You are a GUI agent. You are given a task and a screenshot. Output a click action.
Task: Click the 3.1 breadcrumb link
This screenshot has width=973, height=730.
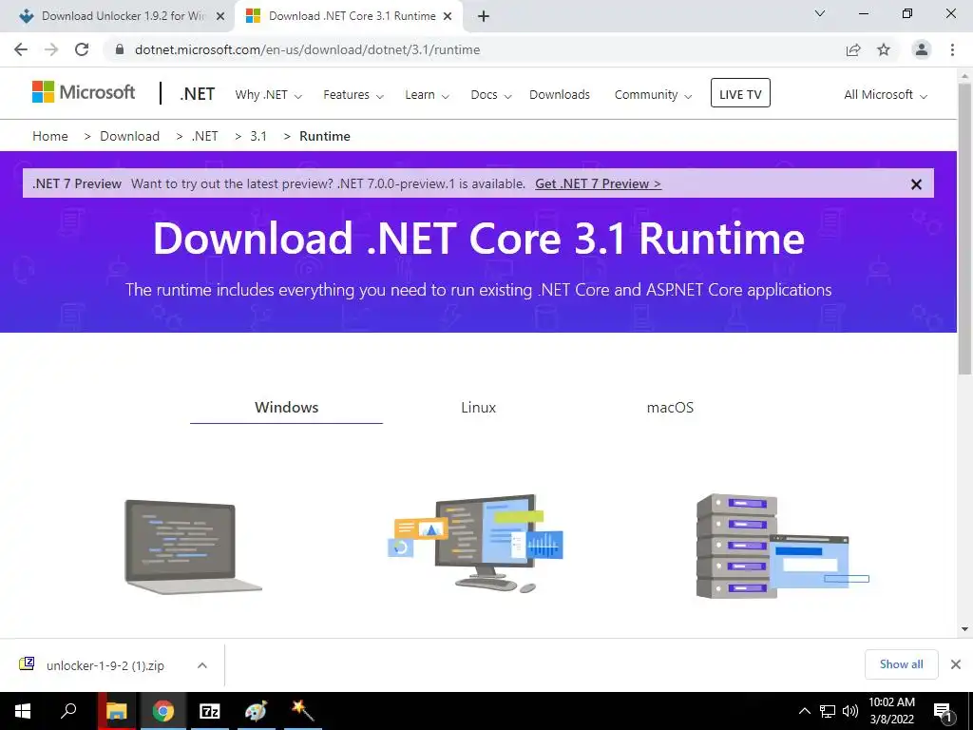pos(258,136)
